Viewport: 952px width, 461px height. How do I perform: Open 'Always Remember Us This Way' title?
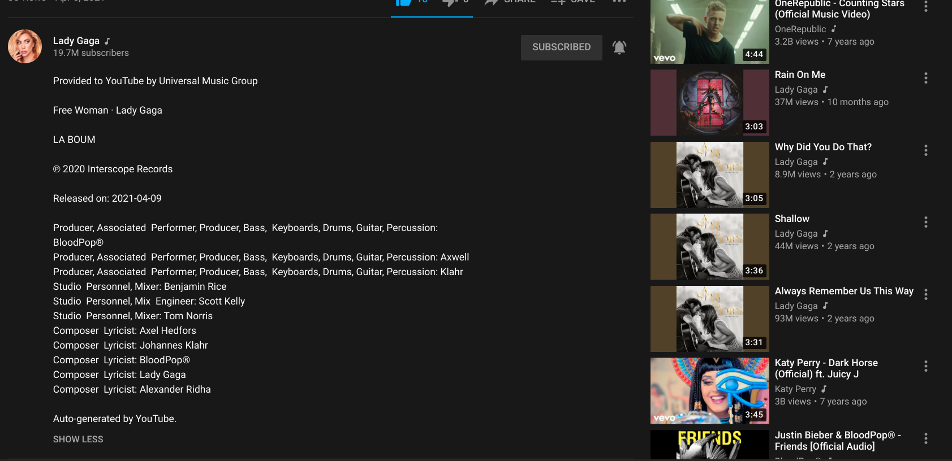click(844, 291)
